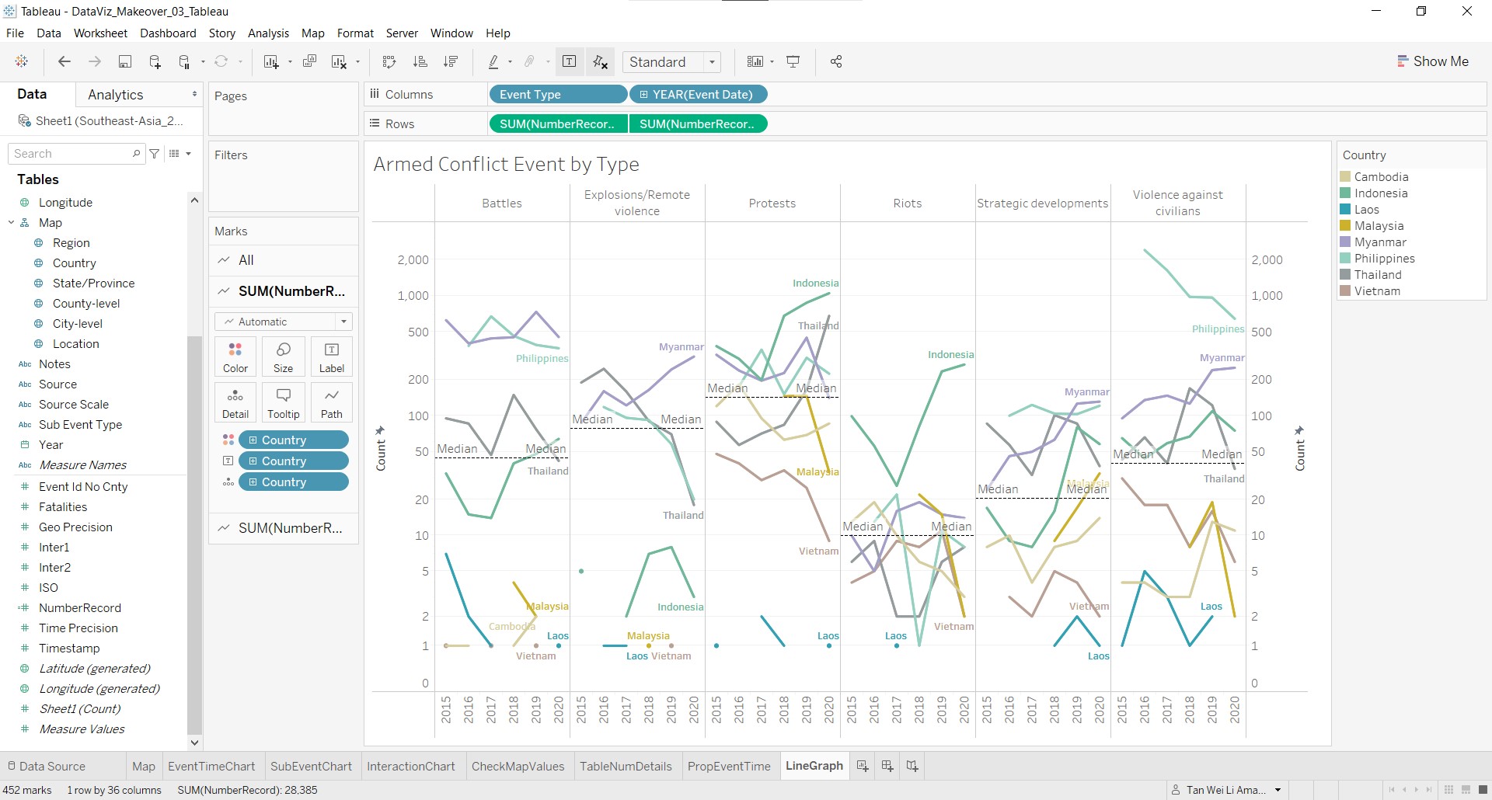Toggle the data pane filter icon
Image resolution: width=1492 pixels, height=800 pixels.
[x=155, y=154]
